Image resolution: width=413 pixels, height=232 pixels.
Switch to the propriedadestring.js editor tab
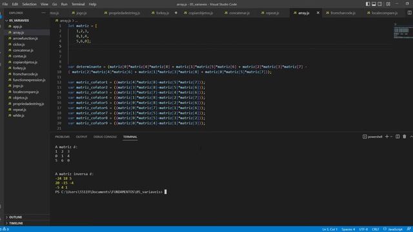pyautogui.click(x=124, y=13)
